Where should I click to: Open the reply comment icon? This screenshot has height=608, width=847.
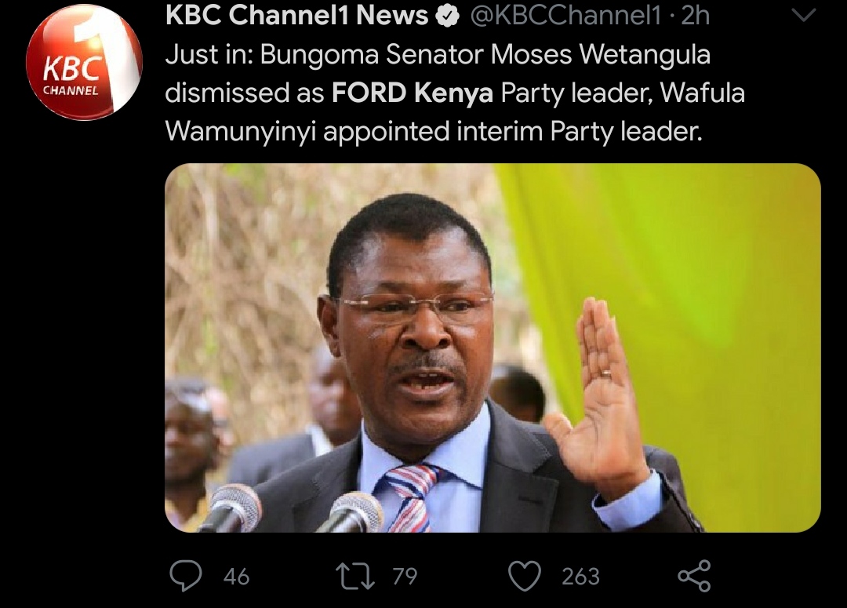(x=185, y=576)
